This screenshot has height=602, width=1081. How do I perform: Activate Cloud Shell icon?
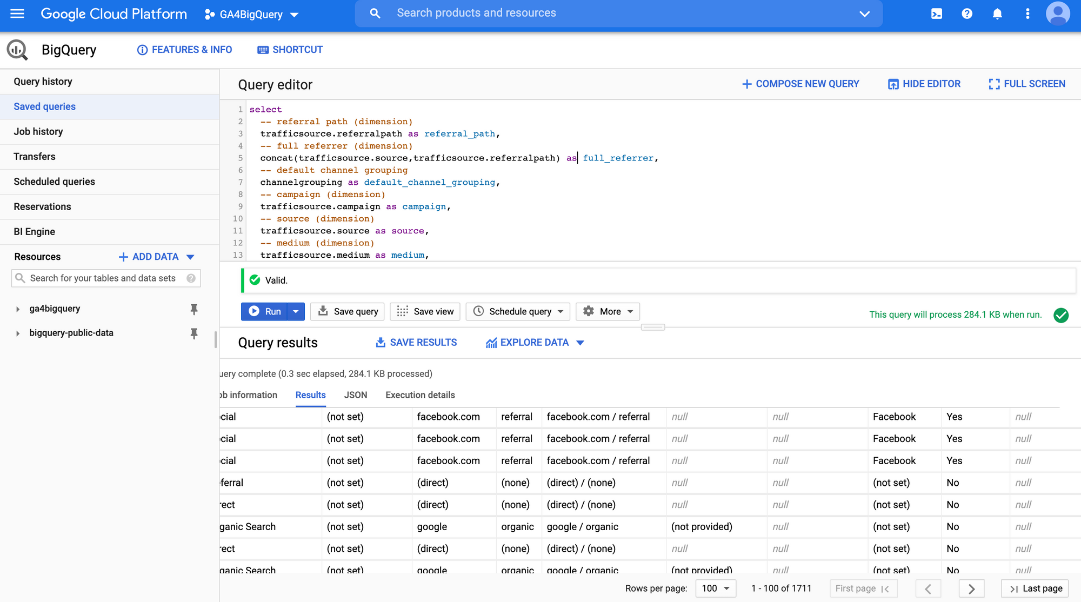click(x=937, y=14)
